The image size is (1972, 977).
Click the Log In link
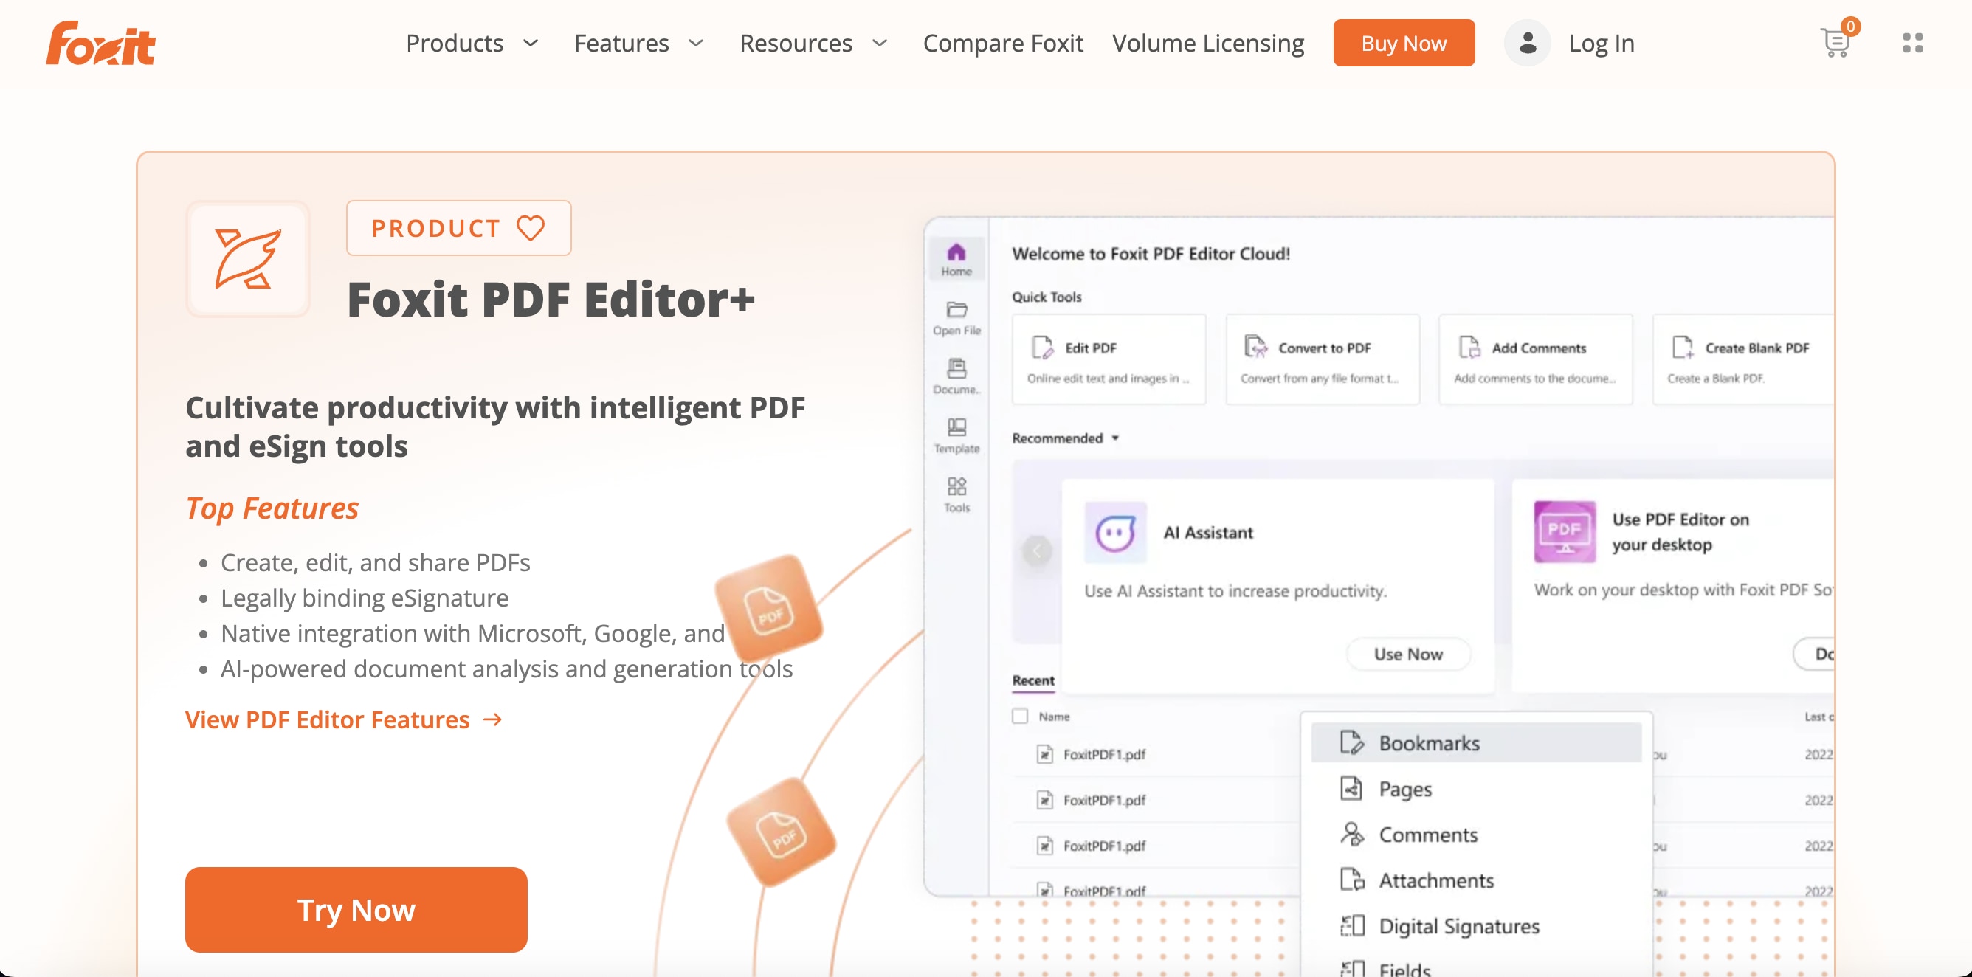click(x=1601, y=44)
